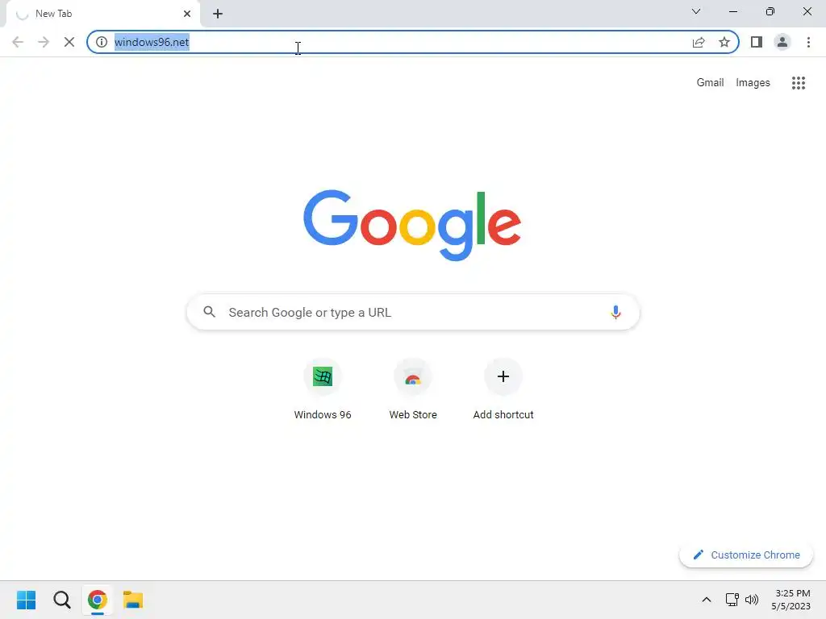Share this page icon in address bar
The height and width of the screenshot is (619, 826).
point(699,42)
